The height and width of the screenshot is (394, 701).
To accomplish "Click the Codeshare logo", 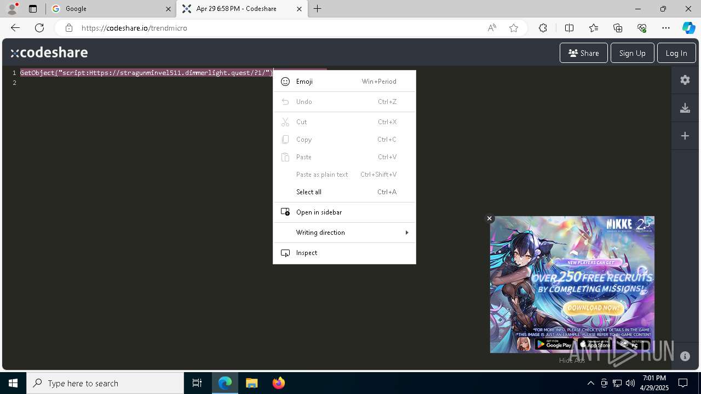I will pos(49,53).
